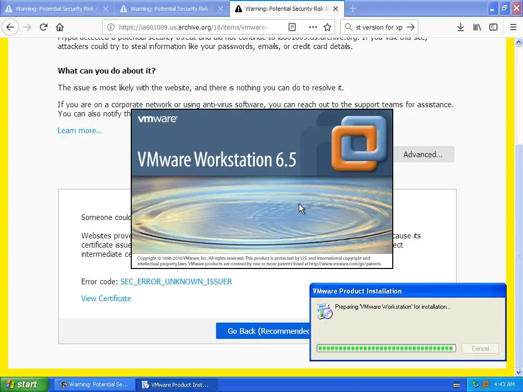This screenshot has width=523, height=392.
Task: Bookmark this page with the star icon
Action: coord(327,28)
